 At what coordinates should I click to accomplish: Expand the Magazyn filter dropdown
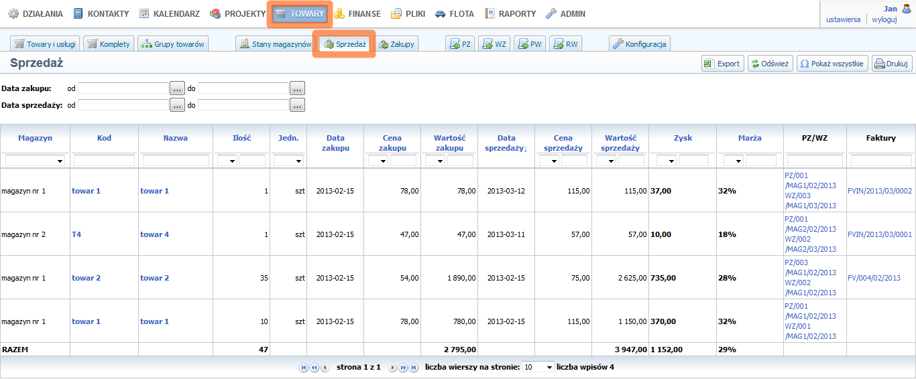(35, 161)
